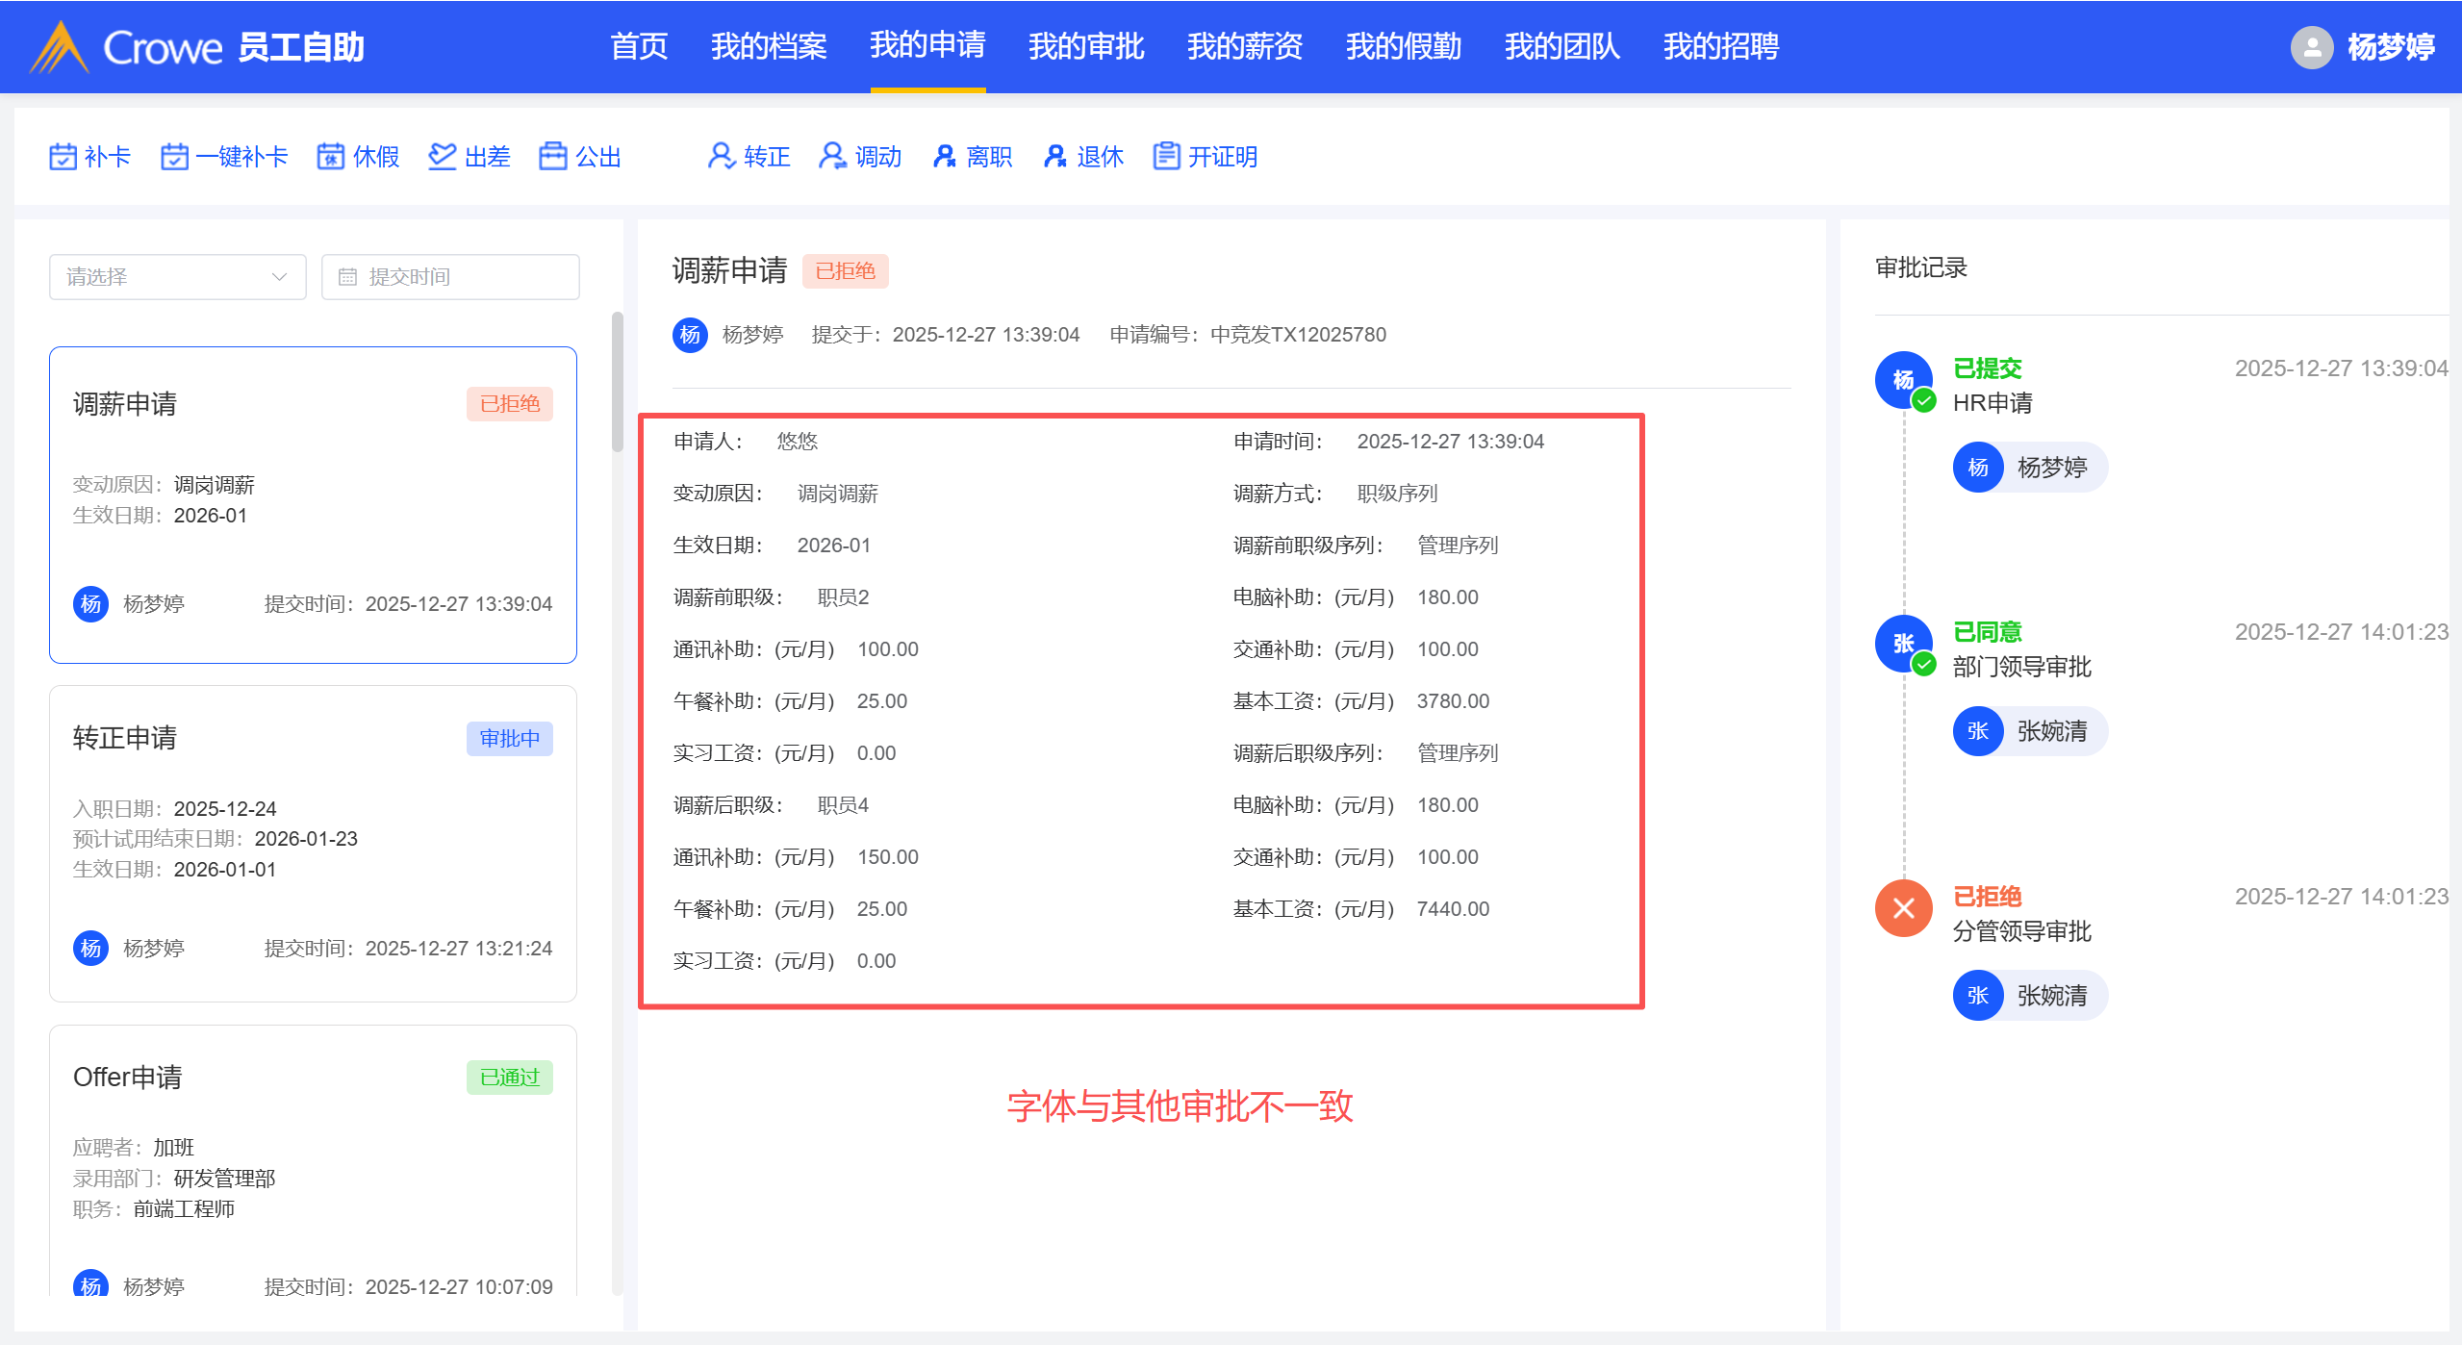Go to 我的薪资 tab
This screenshot has height=1345, width=2462.
[x=1244, y=46]
